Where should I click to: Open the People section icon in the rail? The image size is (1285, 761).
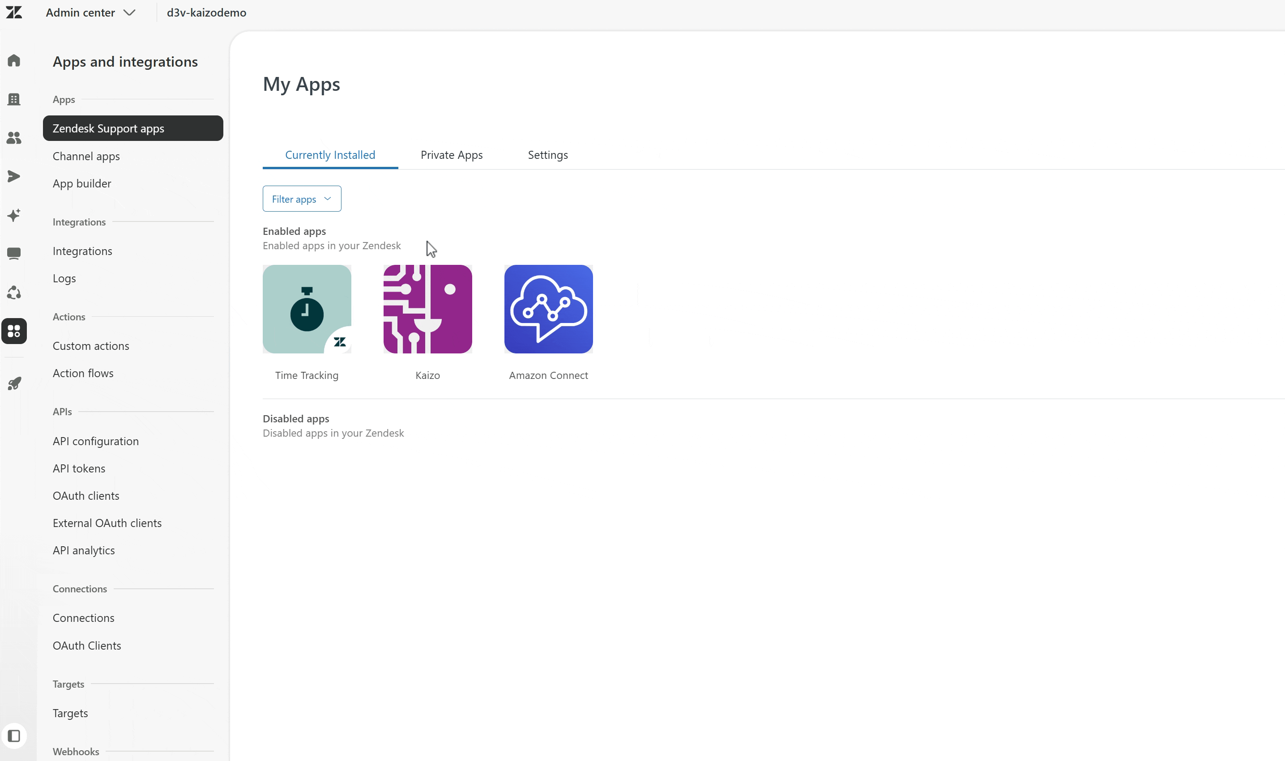pos(14,137)
